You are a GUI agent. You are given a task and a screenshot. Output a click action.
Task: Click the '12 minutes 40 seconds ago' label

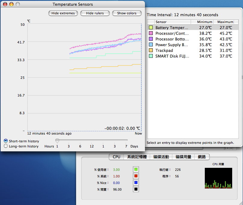tap(49, 133)
